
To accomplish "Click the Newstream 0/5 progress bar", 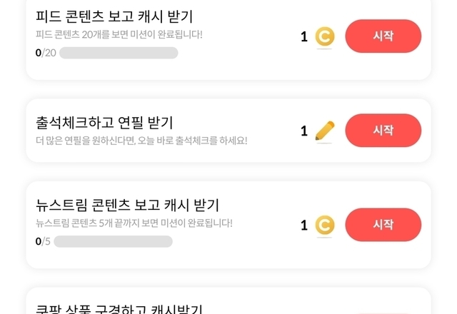I will tap(113, 242).
